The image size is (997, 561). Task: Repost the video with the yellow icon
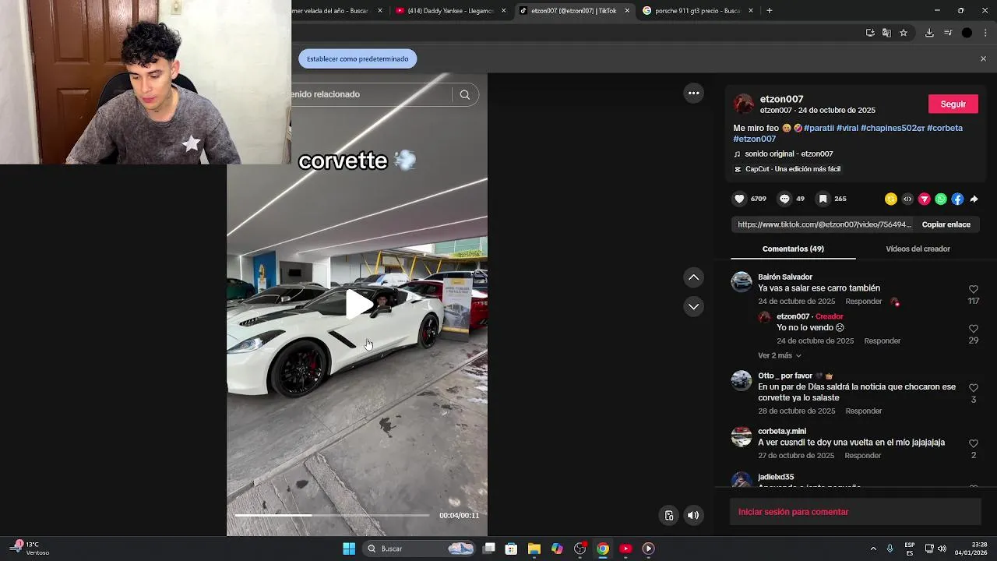pos(891,199)
